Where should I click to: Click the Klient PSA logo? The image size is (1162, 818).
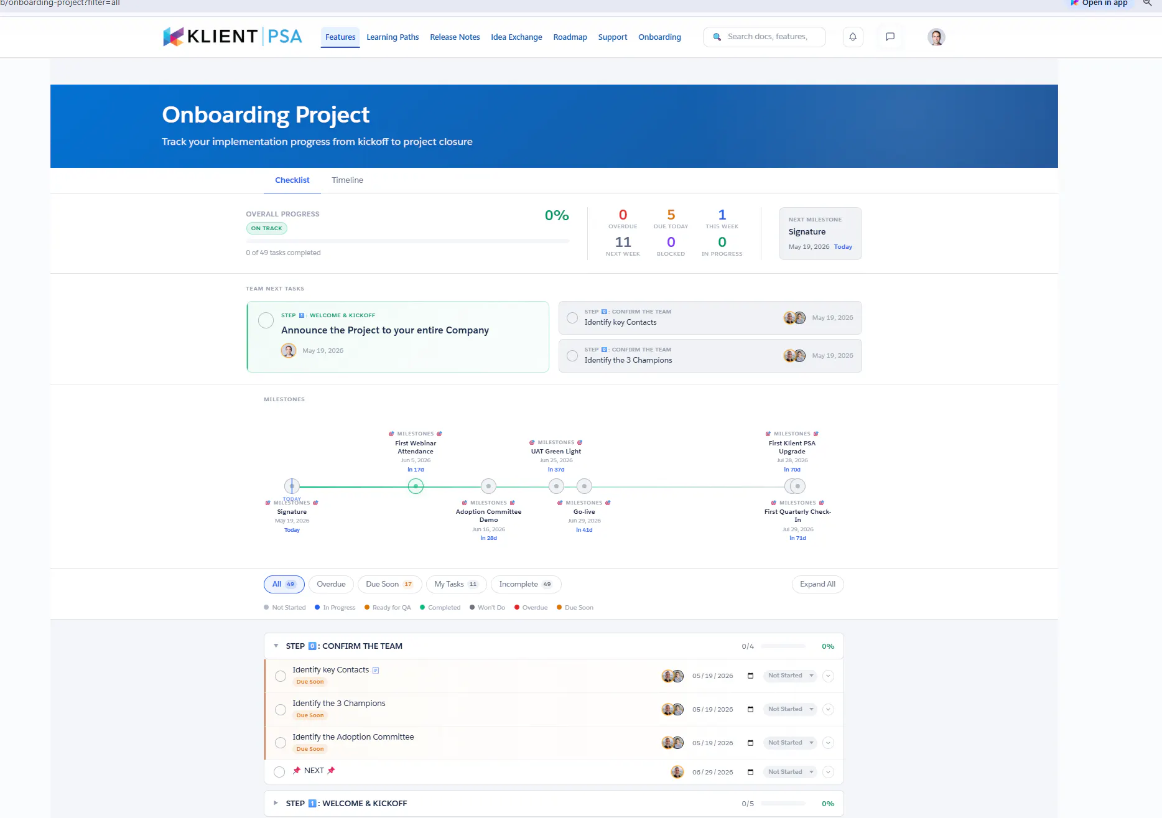(232, 37)
